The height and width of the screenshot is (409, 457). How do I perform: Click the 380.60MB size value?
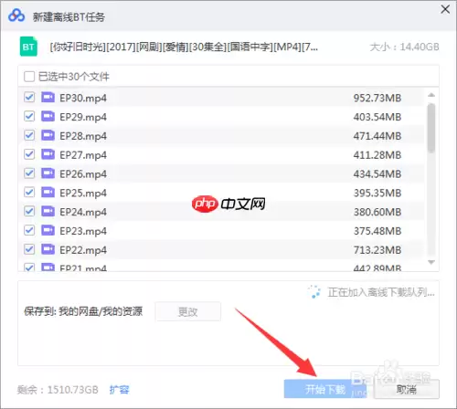pyautogui.click(x=377, y=212)
